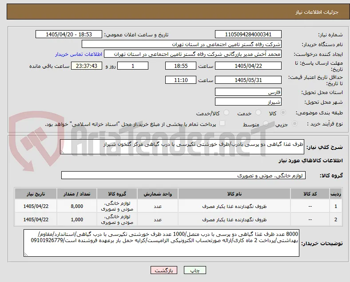The image size is (350, 282).
Task: Click the توضیحات خریدار text area
Action: (161, 243)
